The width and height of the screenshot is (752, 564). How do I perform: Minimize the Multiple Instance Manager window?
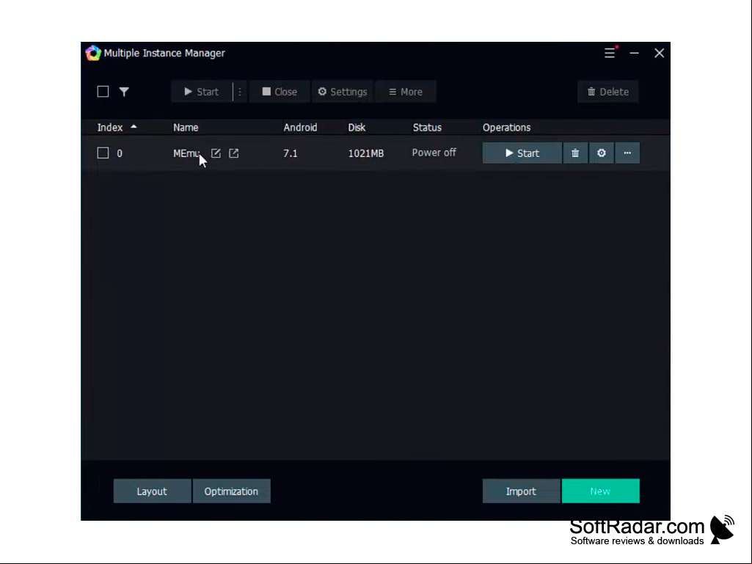tap(635, 53)
